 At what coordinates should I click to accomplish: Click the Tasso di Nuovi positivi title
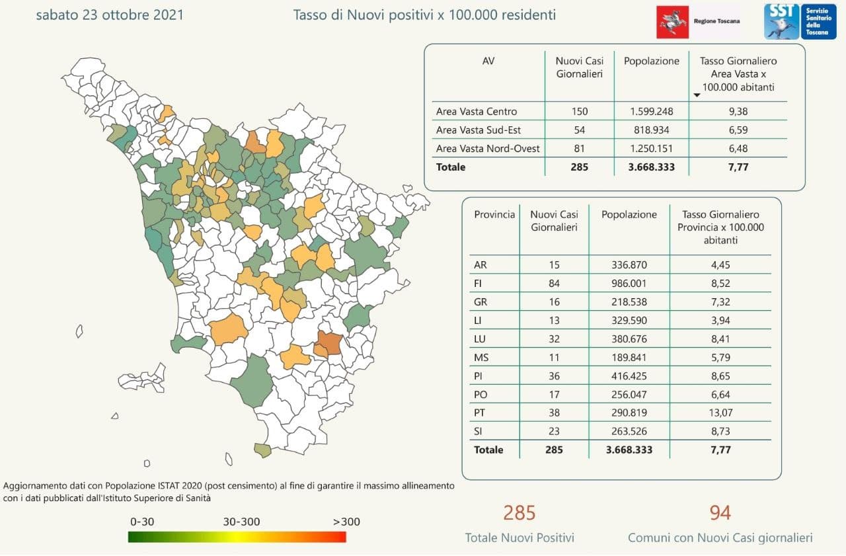click(424, 14)
